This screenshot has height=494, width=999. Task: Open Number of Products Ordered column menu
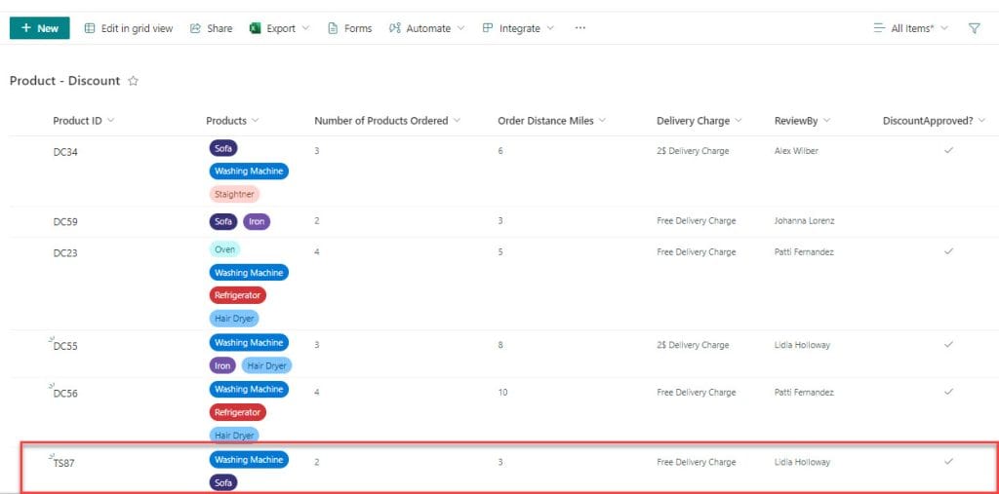pyautogui.click(x=387, y=120)
